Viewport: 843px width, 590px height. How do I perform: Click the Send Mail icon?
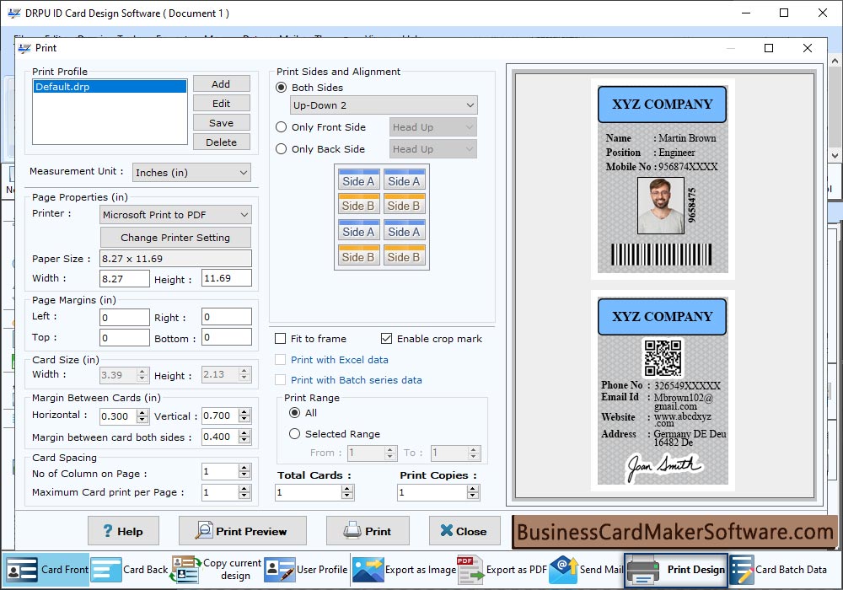click(563, 570)
